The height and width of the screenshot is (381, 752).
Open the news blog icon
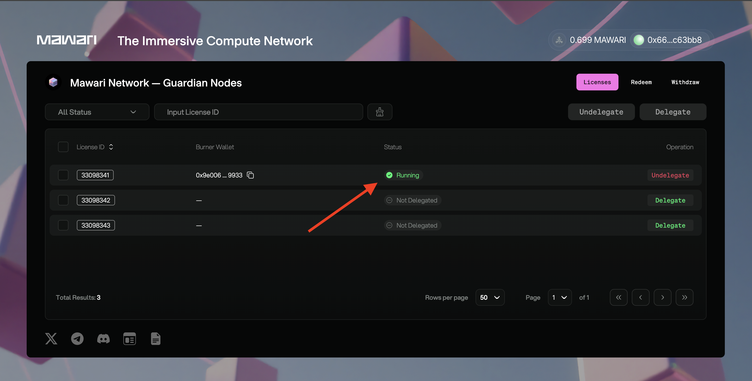pos(129,339)
